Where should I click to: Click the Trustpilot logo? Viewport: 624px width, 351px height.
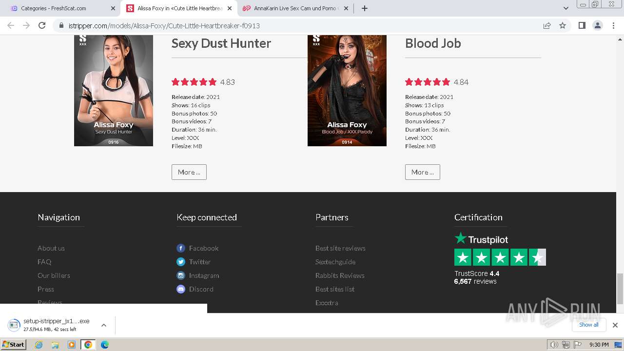pyautogui.click(x=481, y=239)
